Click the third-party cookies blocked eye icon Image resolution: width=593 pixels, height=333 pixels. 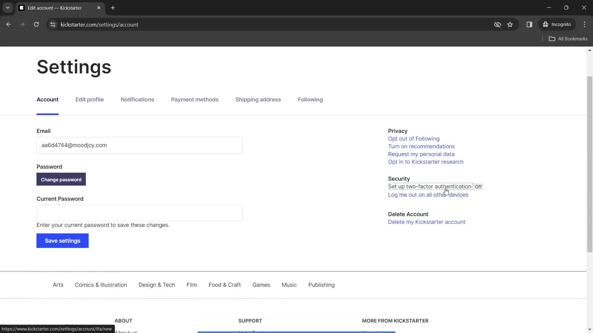497,24
